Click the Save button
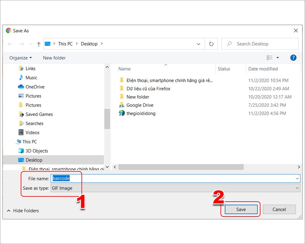The height and width of the screenshot is (244, 305). point(241,209)
